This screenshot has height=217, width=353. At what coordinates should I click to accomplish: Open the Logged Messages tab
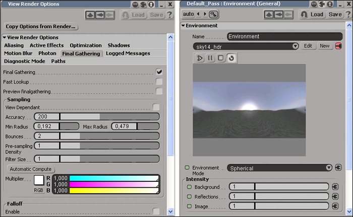(128, 53)
